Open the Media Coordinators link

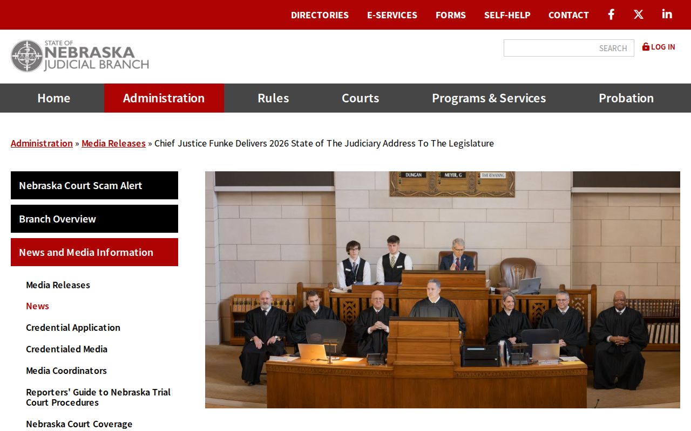[66, 371]
